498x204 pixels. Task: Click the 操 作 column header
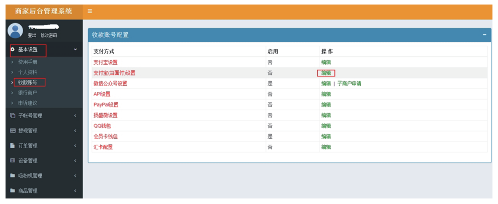pyautogui.click(x=327, y=51)
